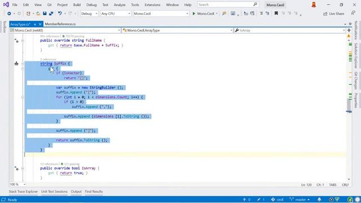Viewport: 361px width, 203px height.
Task: Open the 100 % zoom dropdown
Action: (x=17, y=184)
